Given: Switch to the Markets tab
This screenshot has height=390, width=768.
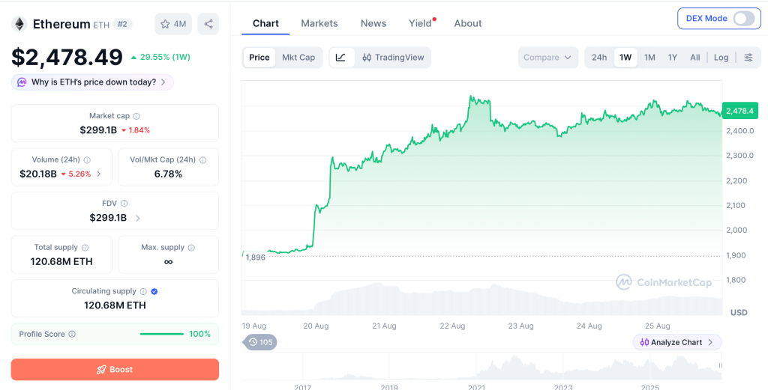Looking at the screenshot, I should [319, 23].
